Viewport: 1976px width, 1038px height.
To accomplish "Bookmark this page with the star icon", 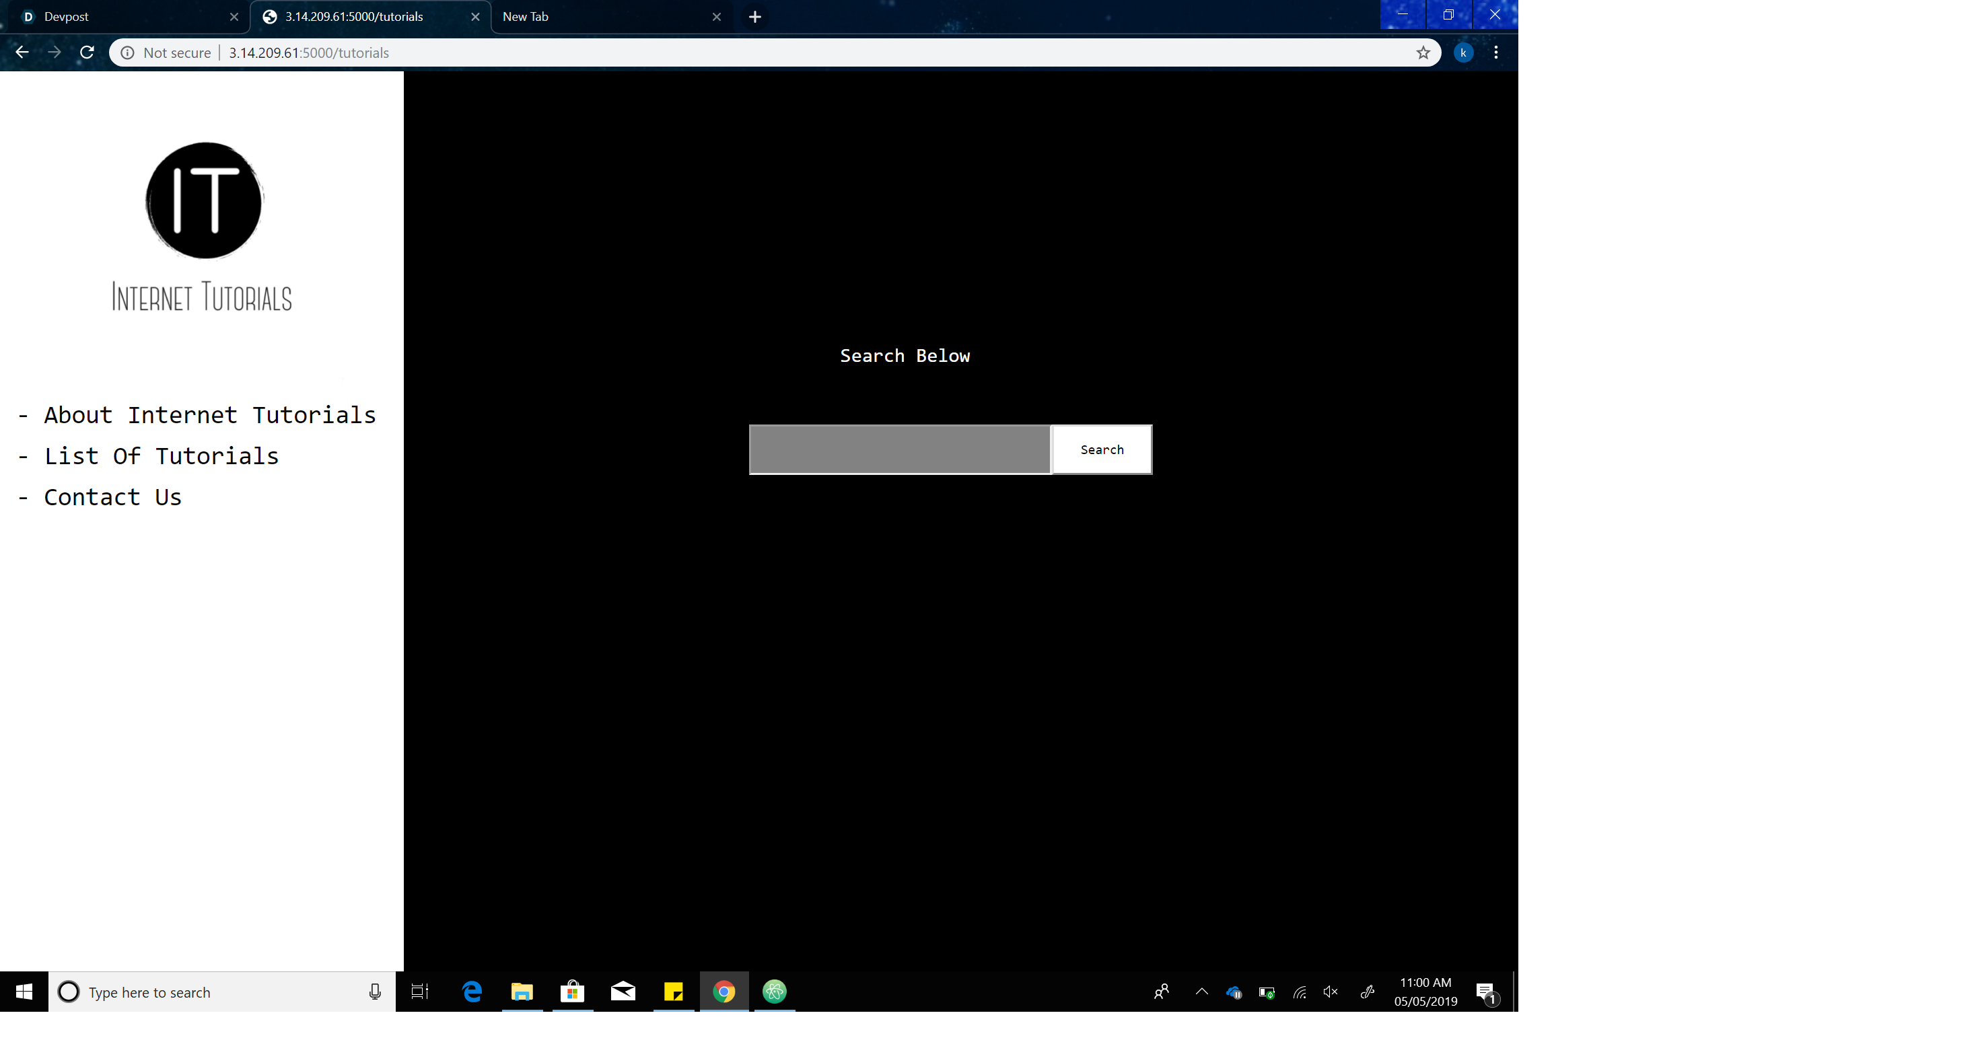I will pyautogui.click(x=1423, y=53).
